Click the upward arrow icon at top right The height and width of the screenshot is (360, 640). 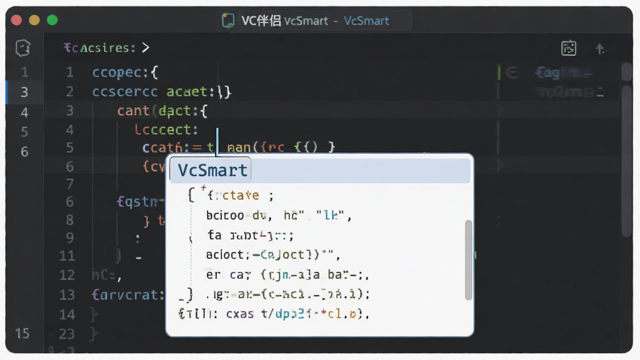599,49
